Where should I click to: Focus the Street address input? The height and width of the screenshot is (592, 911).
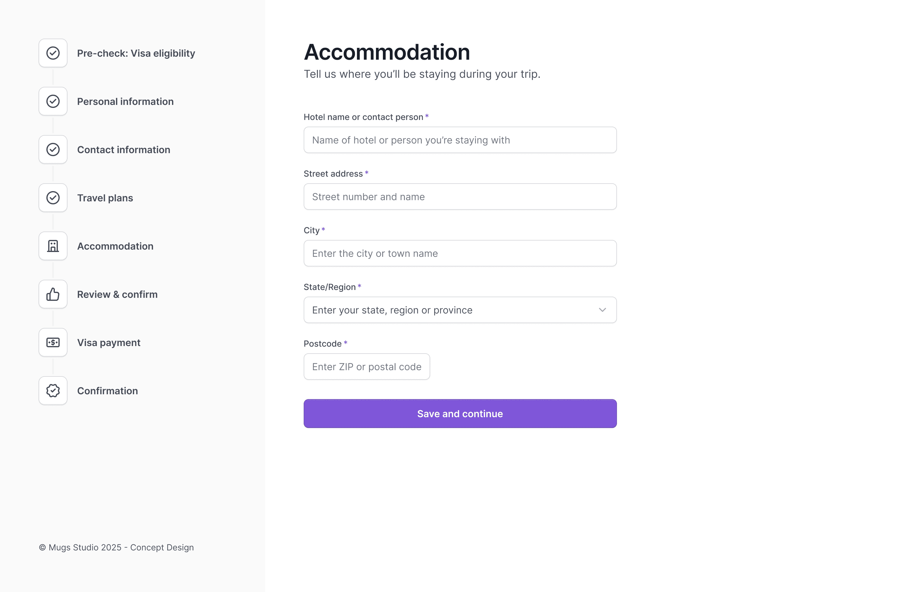tap(459, 197)
